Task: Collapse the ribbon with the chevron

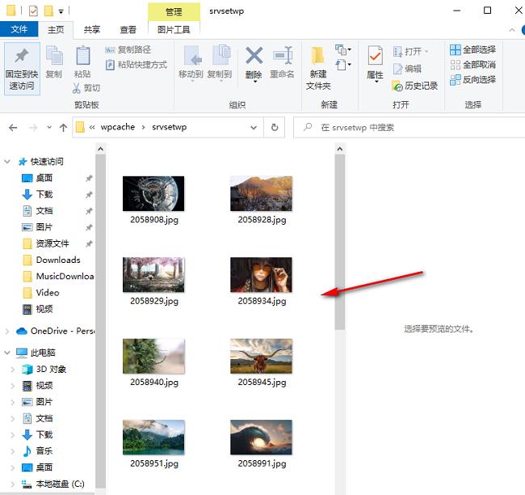Action: pos(511,30)
